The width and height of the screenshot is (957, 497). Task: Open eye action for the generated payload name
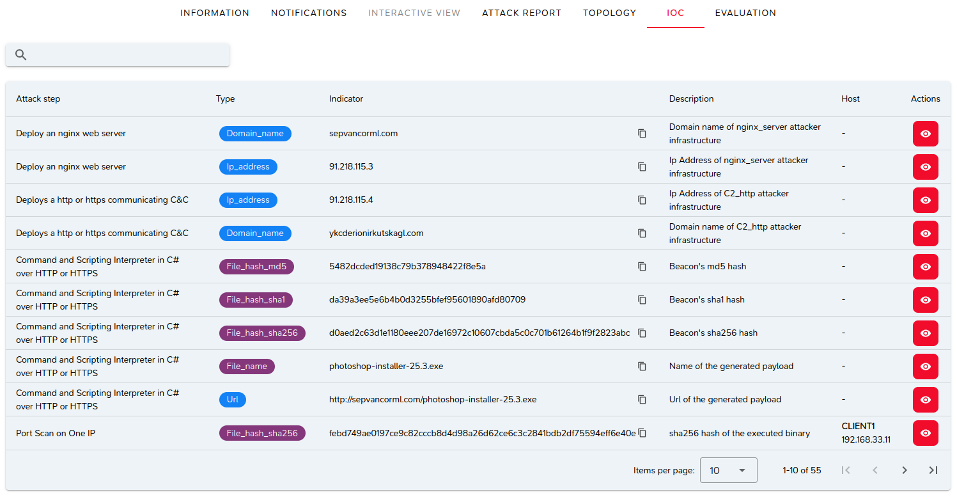point(925,367)
